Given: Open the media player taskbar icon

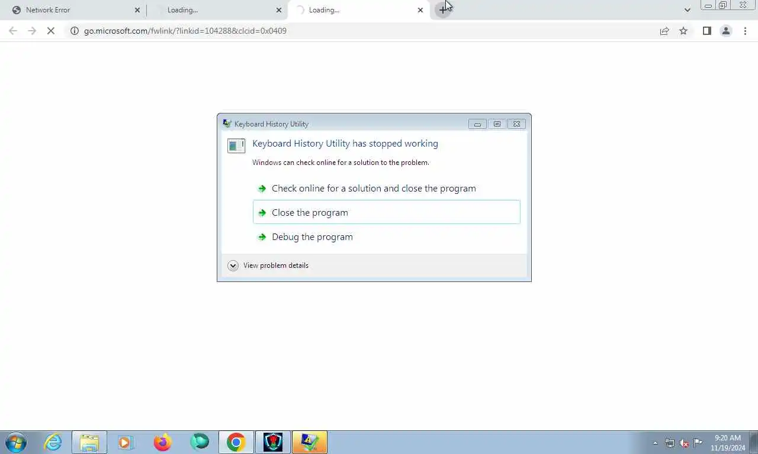Looking at the screenshot, I should tap(126, 442).
